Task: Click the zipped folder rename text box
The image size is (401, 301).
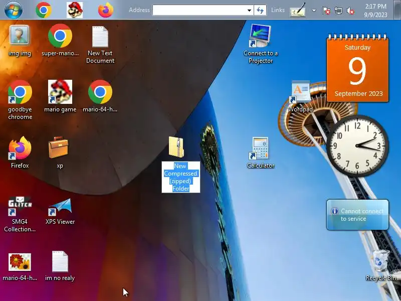Action: point(181,177)
